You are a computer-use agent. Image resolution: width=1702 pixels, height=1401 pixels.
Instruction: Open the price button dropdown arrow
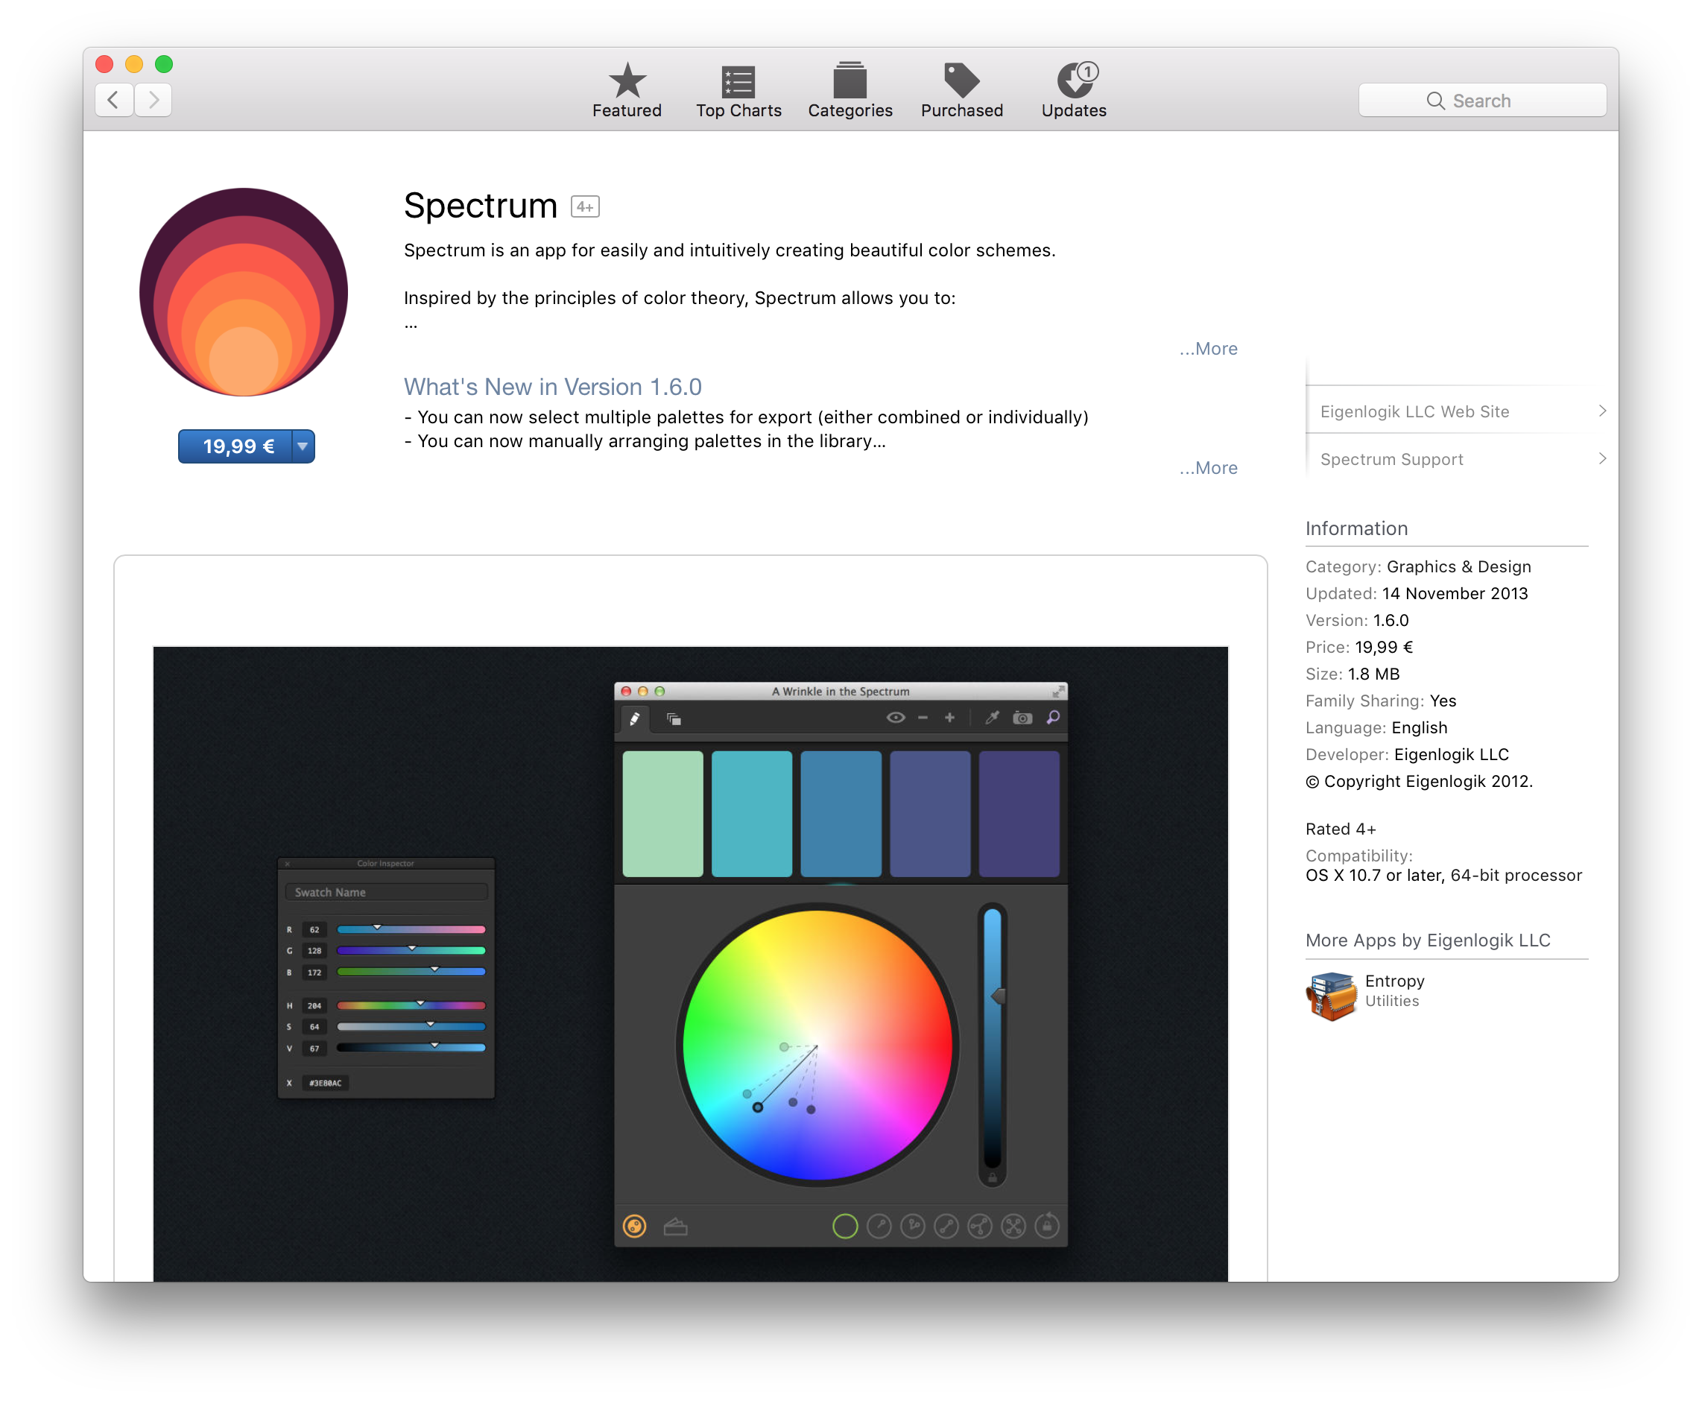click(x=303, y=446)
